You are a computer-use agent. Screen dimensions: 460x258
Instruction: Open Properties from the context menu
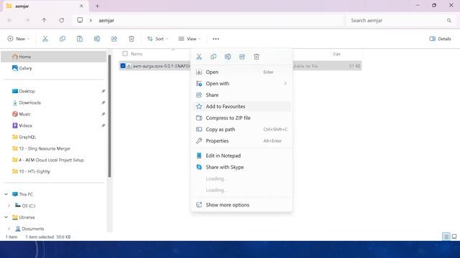click(x=241, y=140)
